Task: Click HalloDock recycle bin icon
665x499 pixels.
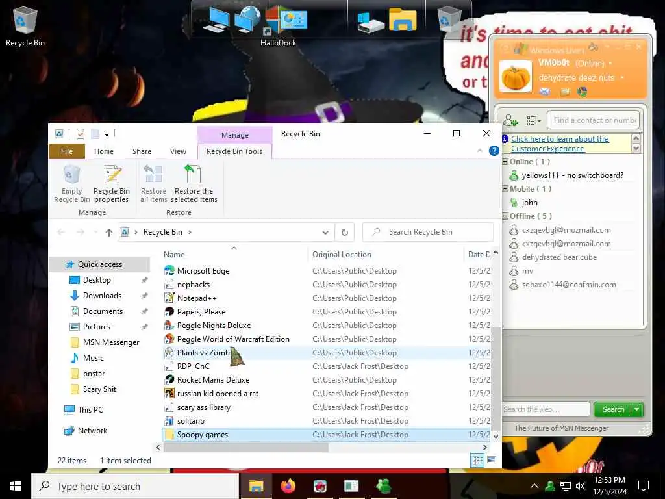Action: tap(449, 19)
